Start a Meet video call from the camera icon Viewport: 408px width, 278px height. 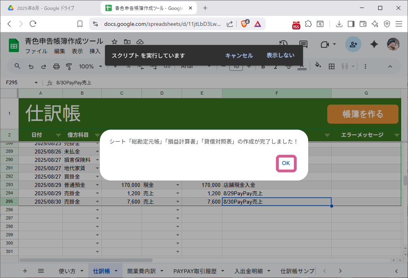pos(324,44)
